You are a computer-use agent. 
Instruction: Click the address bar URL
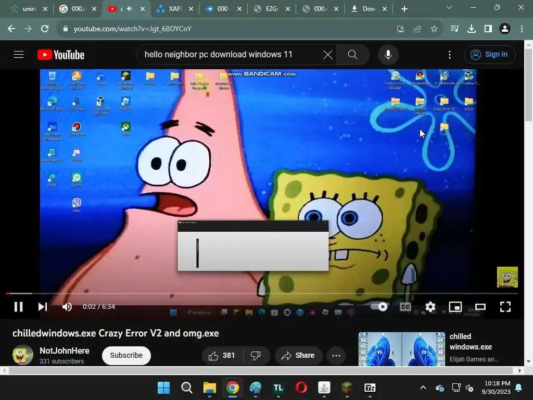(133, 29)
